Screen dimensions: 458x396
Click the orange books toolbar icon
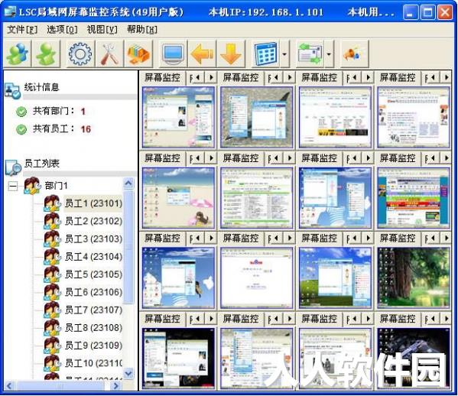pyautogui.click(x=138, y=54)
